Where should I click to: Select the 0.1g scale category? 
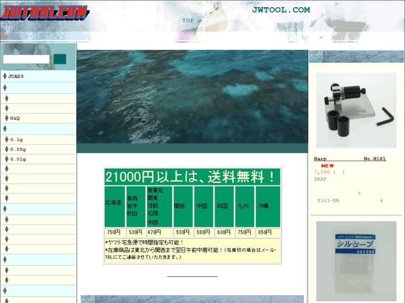tap(17, 140)
